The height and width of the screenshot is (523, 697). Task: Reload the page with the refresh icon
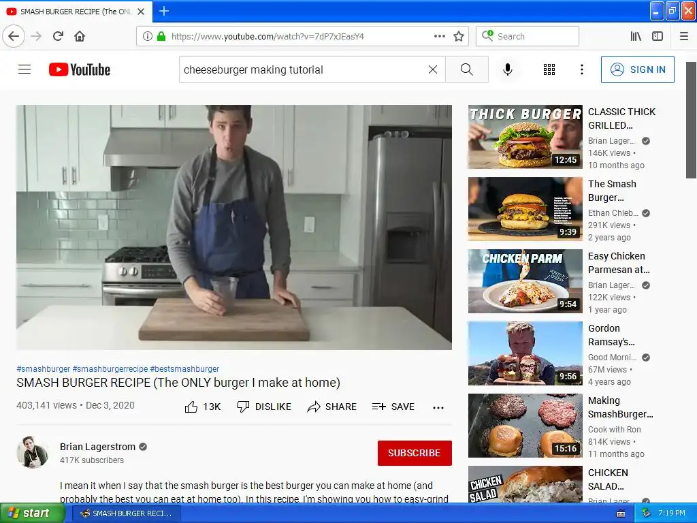[x=58, y=36]
